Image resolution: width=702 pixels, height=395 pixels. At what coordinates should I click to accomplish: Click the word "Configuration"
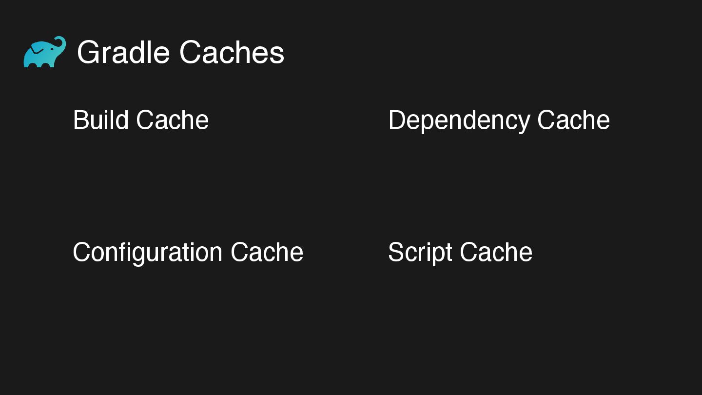[148, 253]
